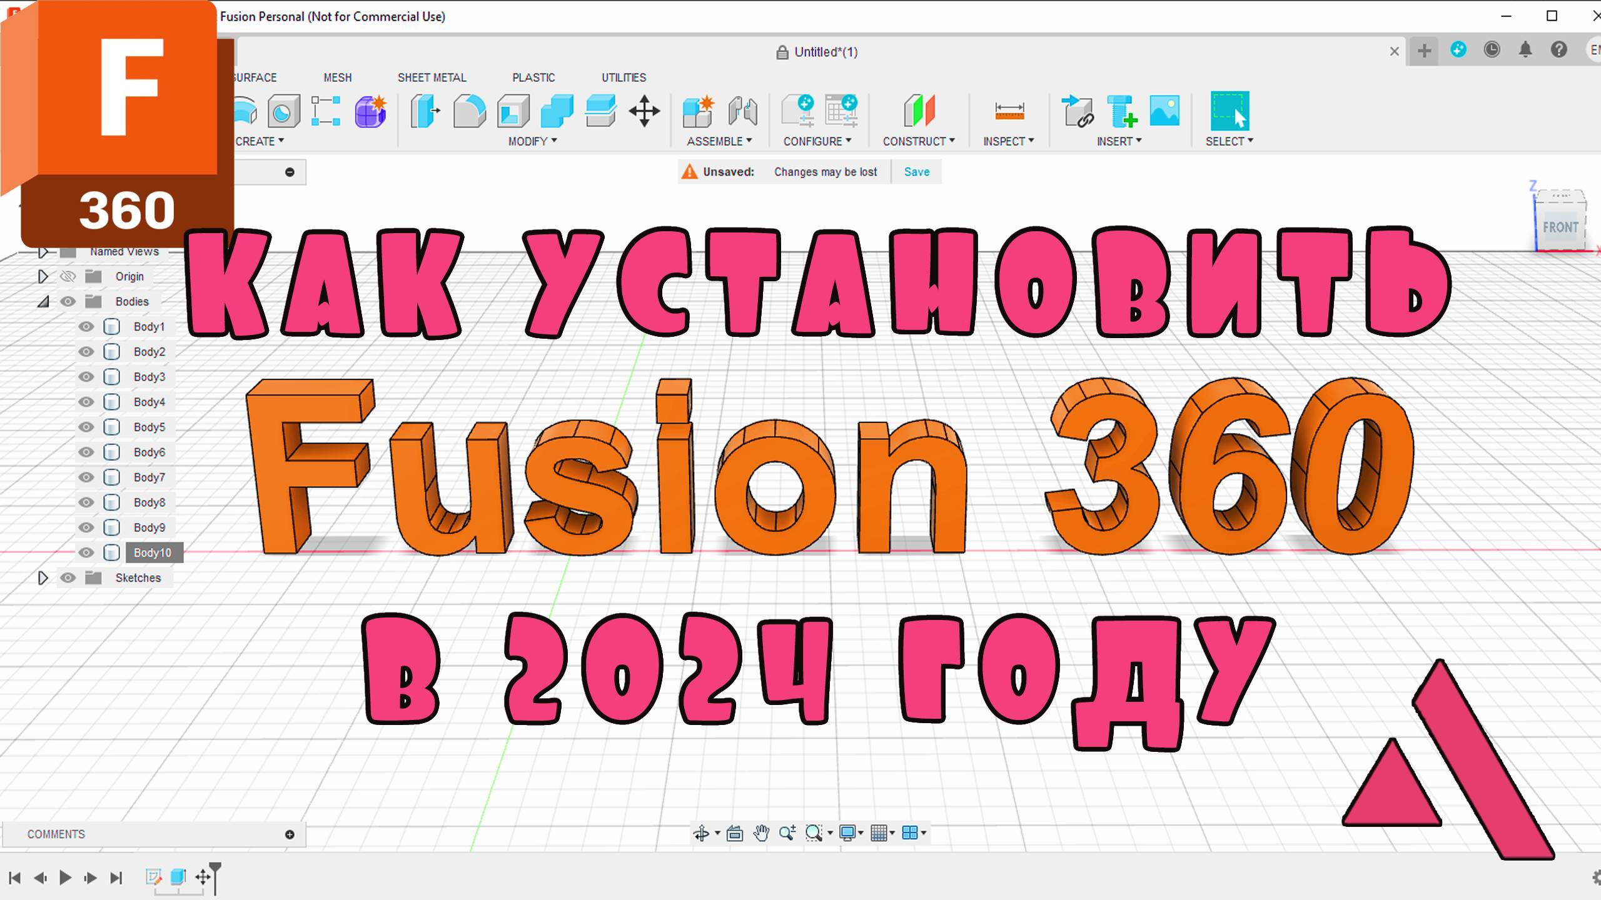The height and width of the screenshot is (900, 1601).
Task: Hide Body10 with its eye icon
Action: 86,552
